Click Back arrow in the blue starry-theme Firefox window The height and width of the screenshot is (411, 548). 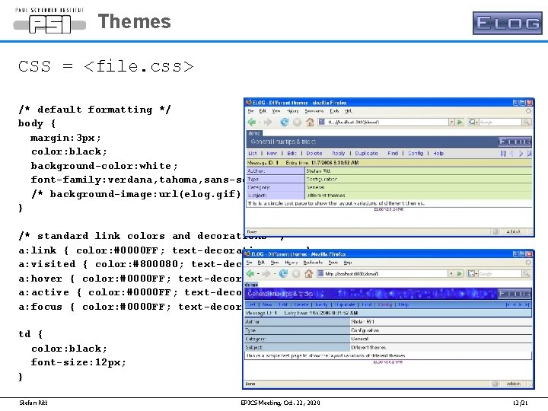250,274
